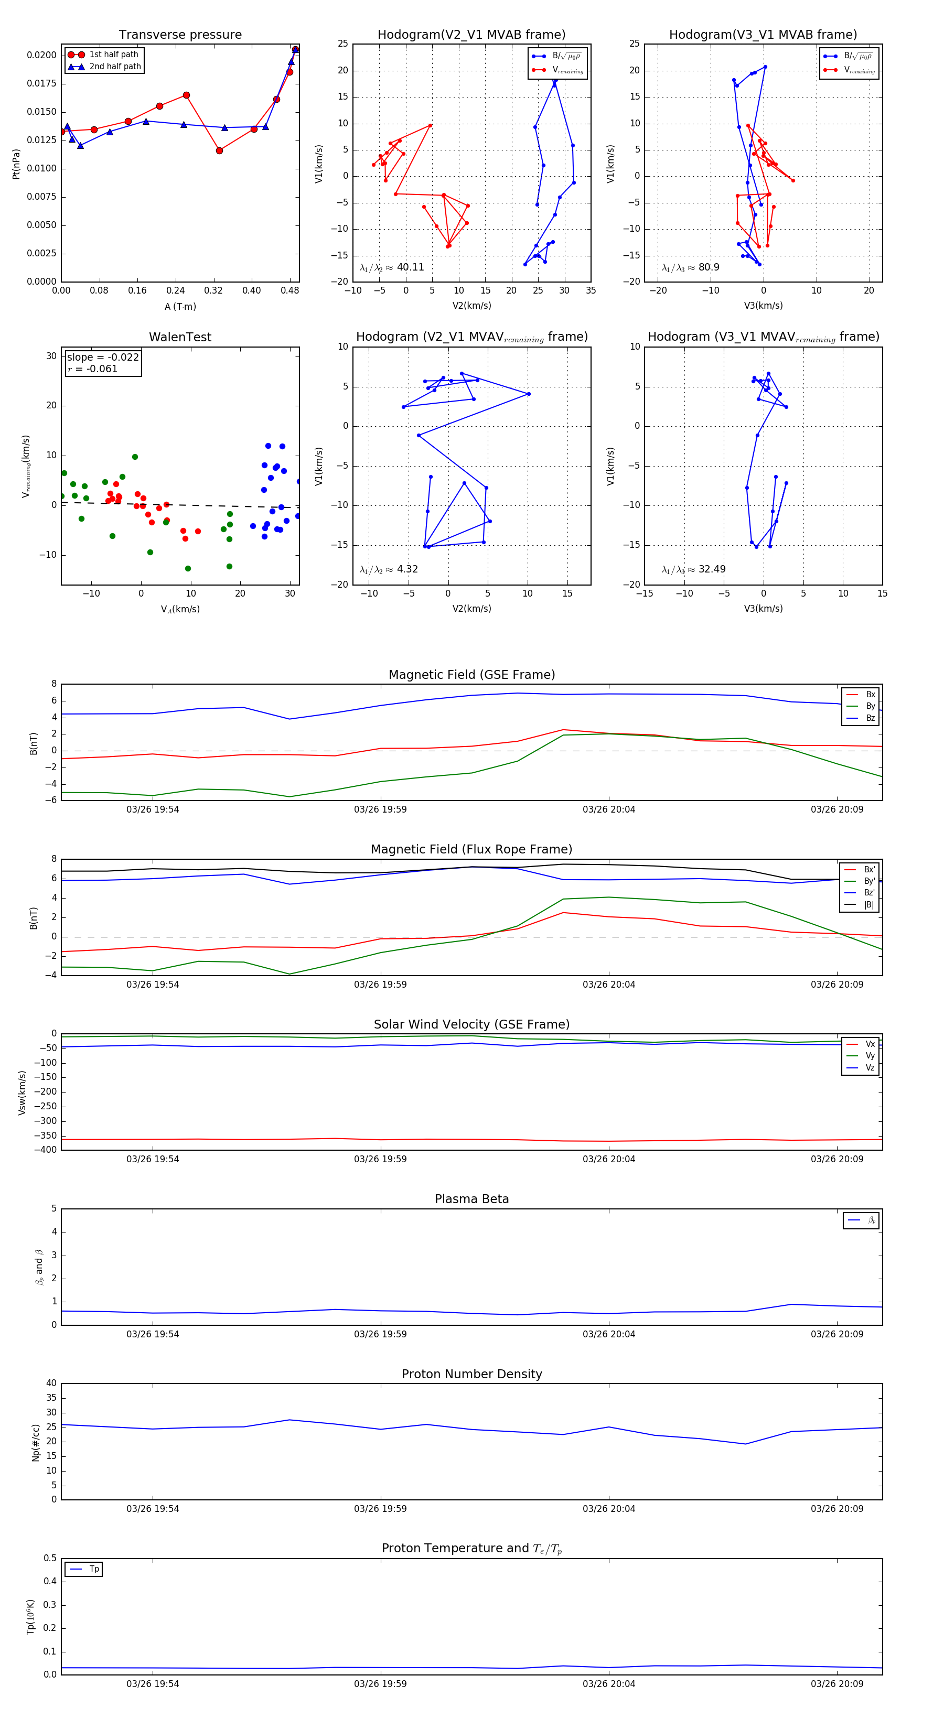Click the 'Vsw(km/s)' y-axis label
Viewport: 944px width, 1730px height.
point(22,1093)
